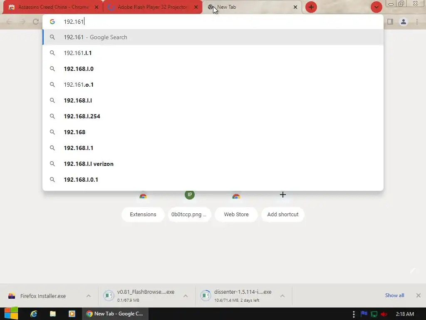
Task: Expand options for dissenter download
Action: (x=282, y=296)
